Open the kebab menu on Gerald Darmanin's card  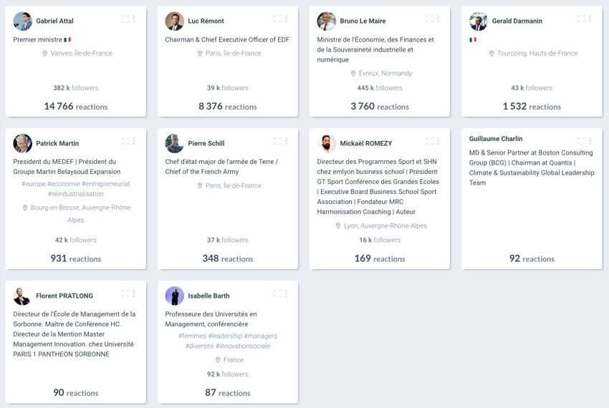point(590,19)
